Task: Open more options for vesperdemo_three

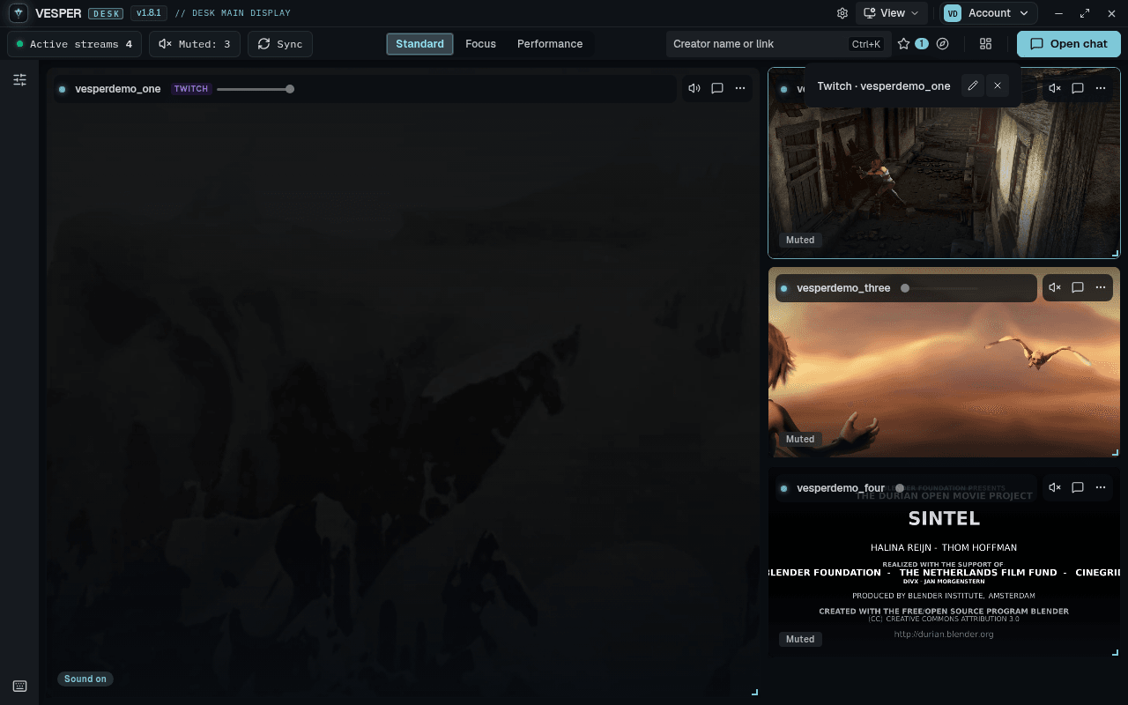Action: click(1101, 287)
